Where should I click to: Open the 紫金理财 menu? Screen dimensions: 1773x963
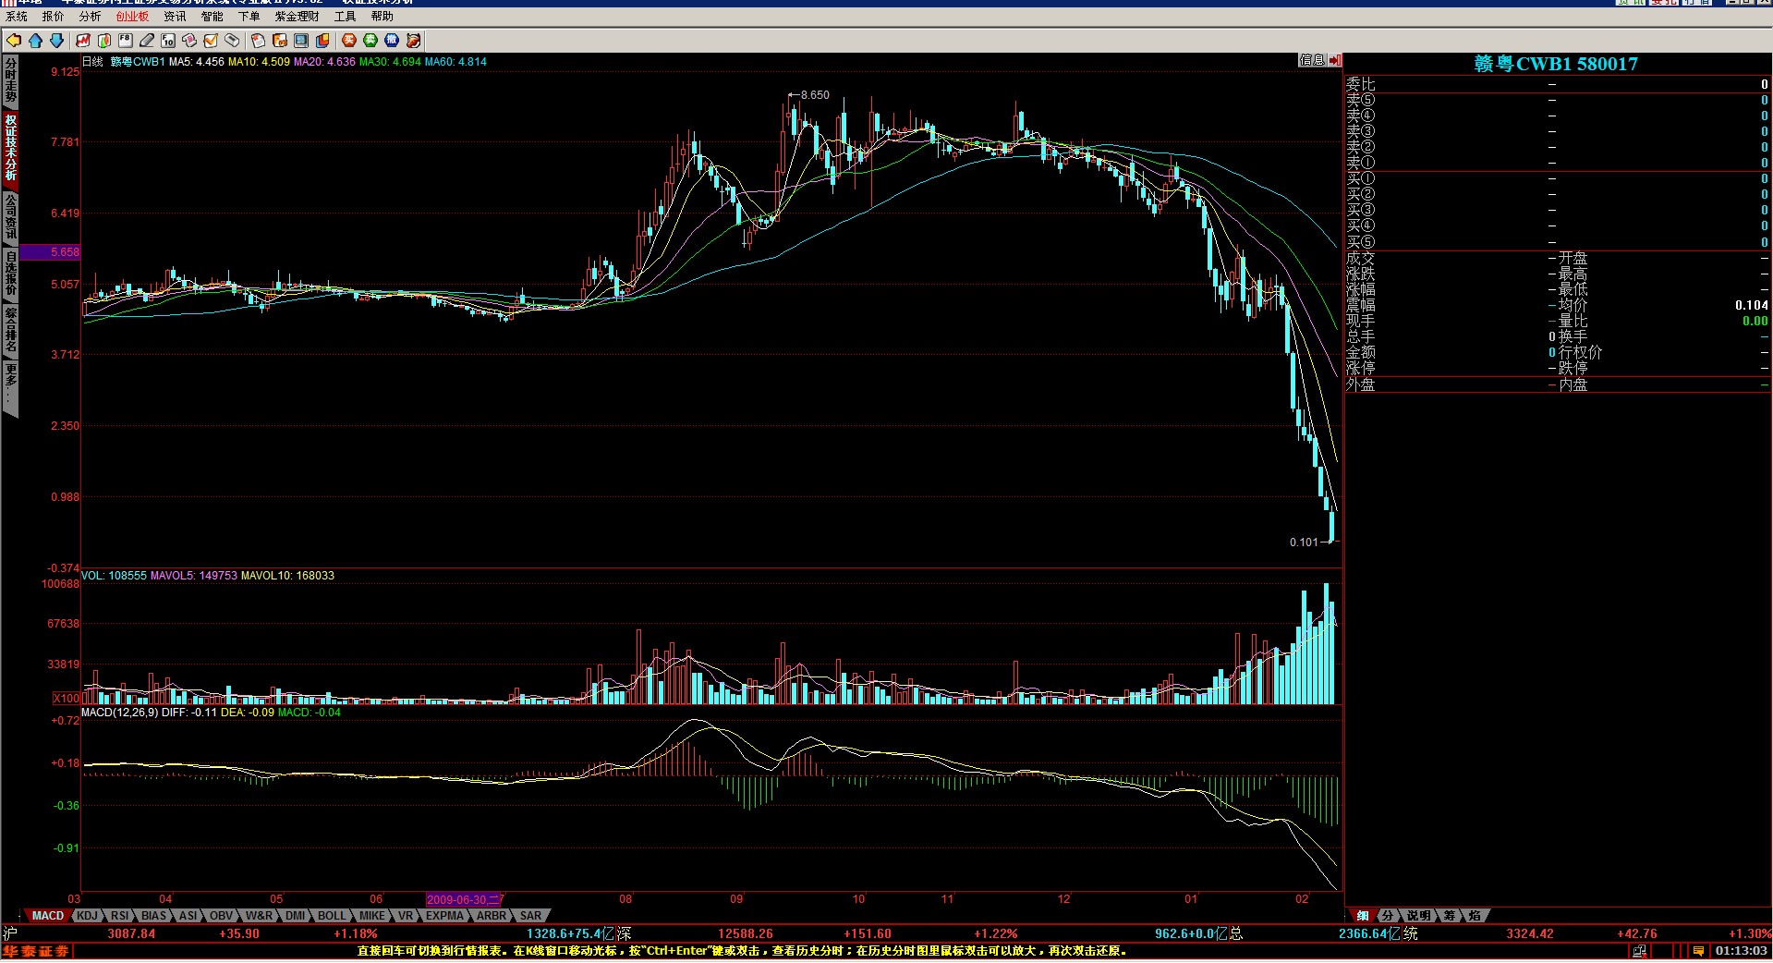297,17
